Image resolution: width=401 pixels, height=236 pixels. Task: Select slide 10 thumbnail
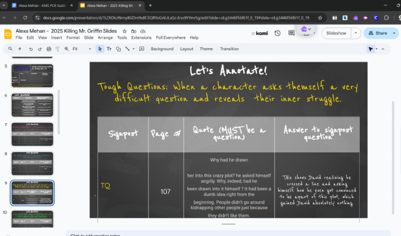(x=32, y=219)
